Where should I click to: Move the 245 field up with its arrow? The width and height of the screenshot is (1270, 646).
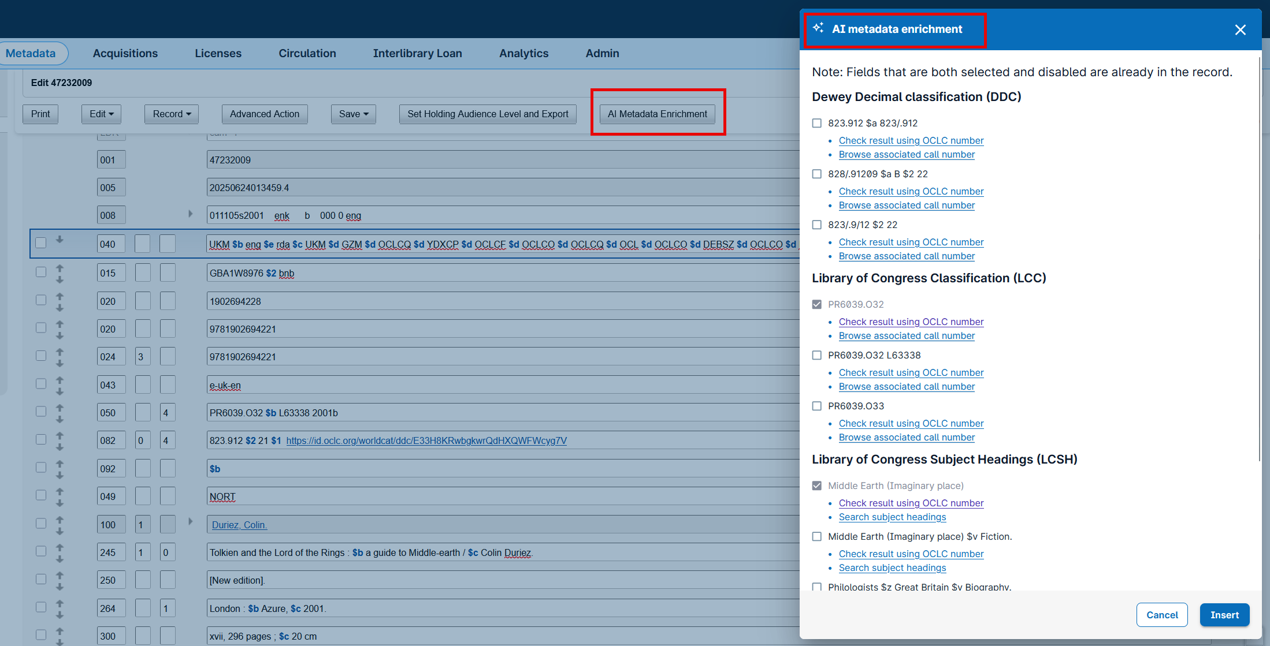coord(60,547)
